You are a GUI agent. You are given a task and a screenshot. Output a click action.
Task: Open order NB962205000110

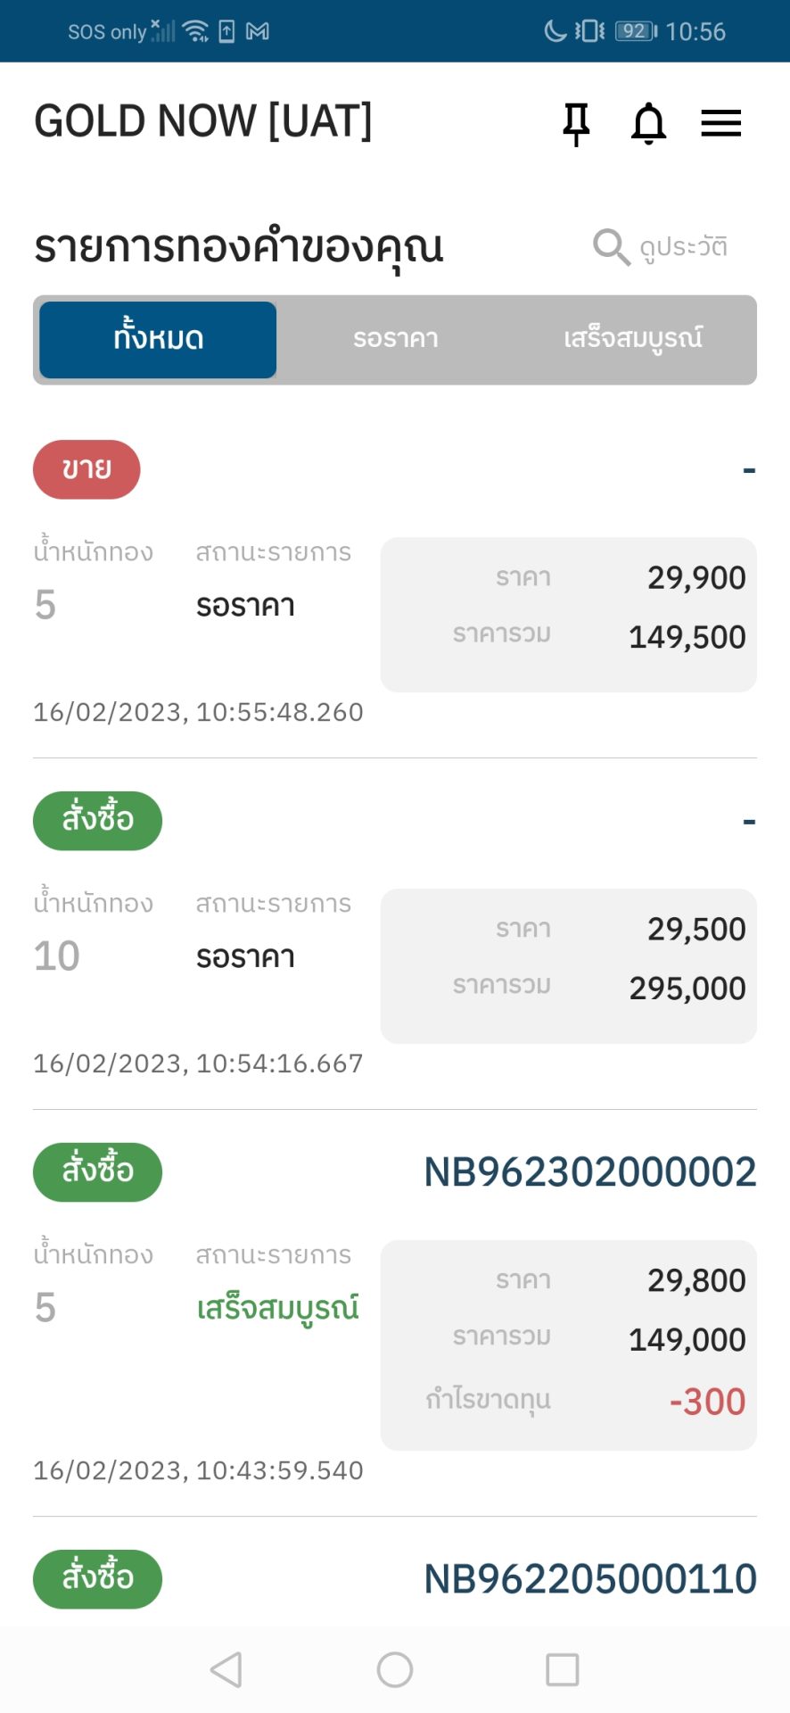pyautogui.click(x=589, y=1579)
